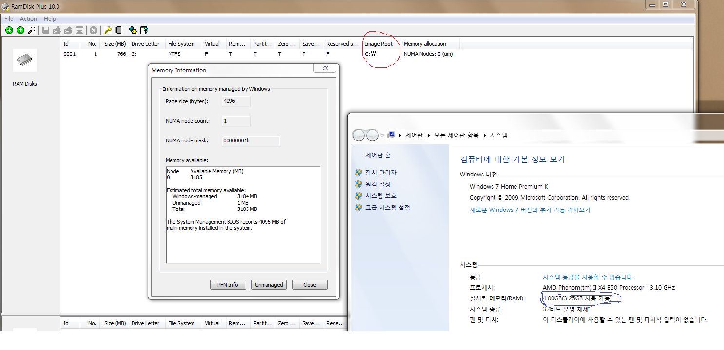Click the greyed window properties toolbar icon
This screenshot has width=724, height=350.
pos(79,30)
